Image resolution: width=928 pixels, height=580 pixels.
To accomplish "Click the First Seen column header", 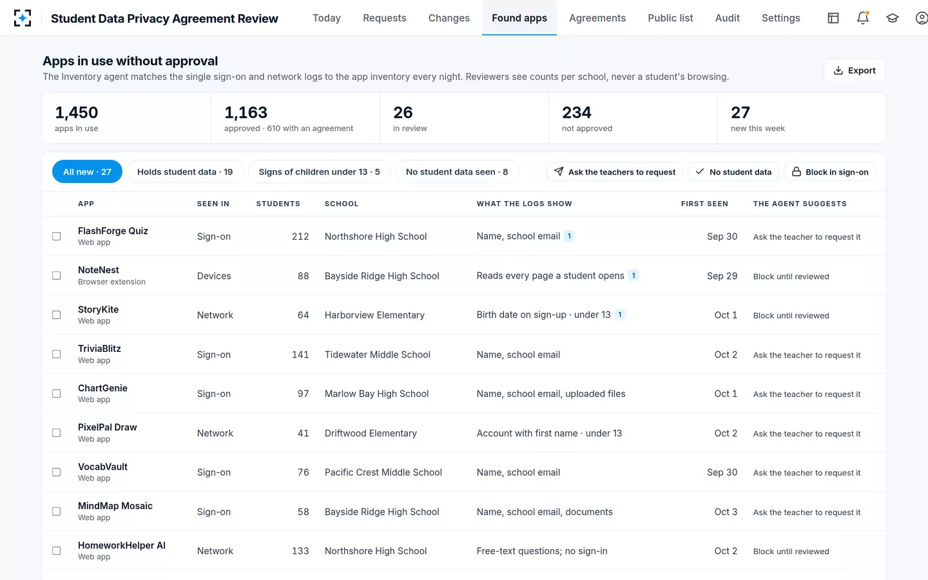I will (x=704, y=204).
